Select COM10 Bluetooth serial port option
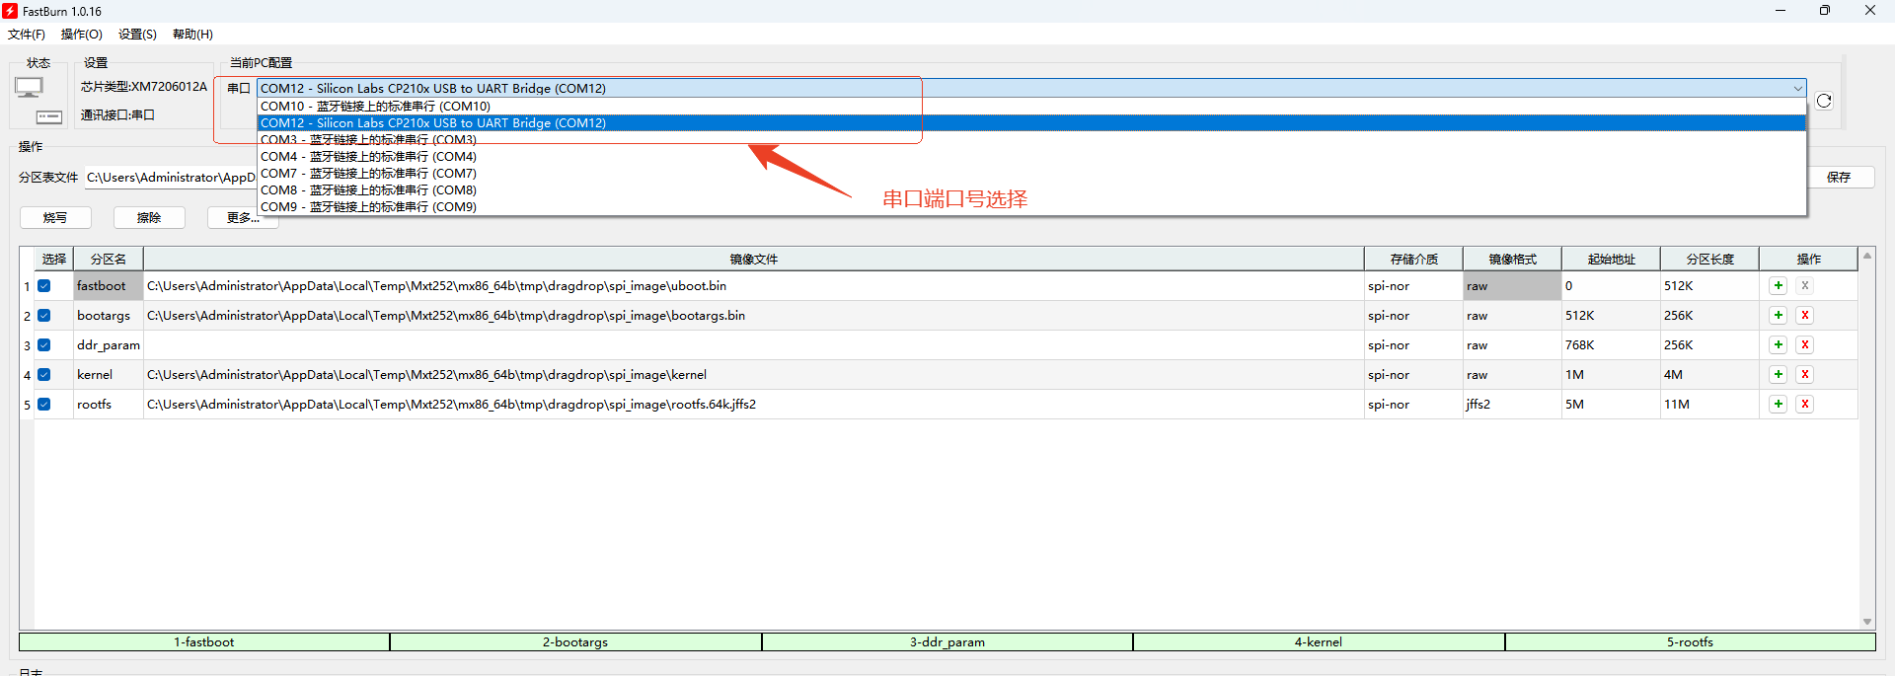The image size is (1895, 676). (x=1031, y=107)
